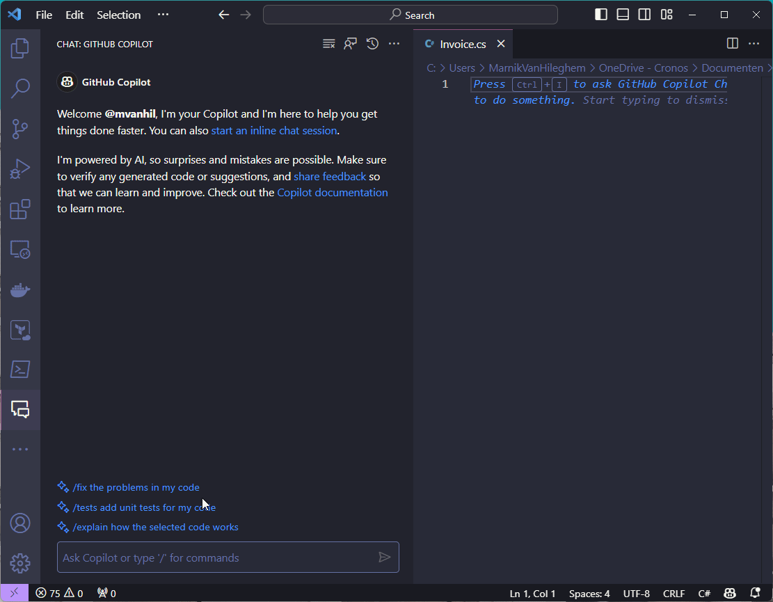773x602 pixels.
Task: Select language mode 'C#'
Action: coord(704,594)
